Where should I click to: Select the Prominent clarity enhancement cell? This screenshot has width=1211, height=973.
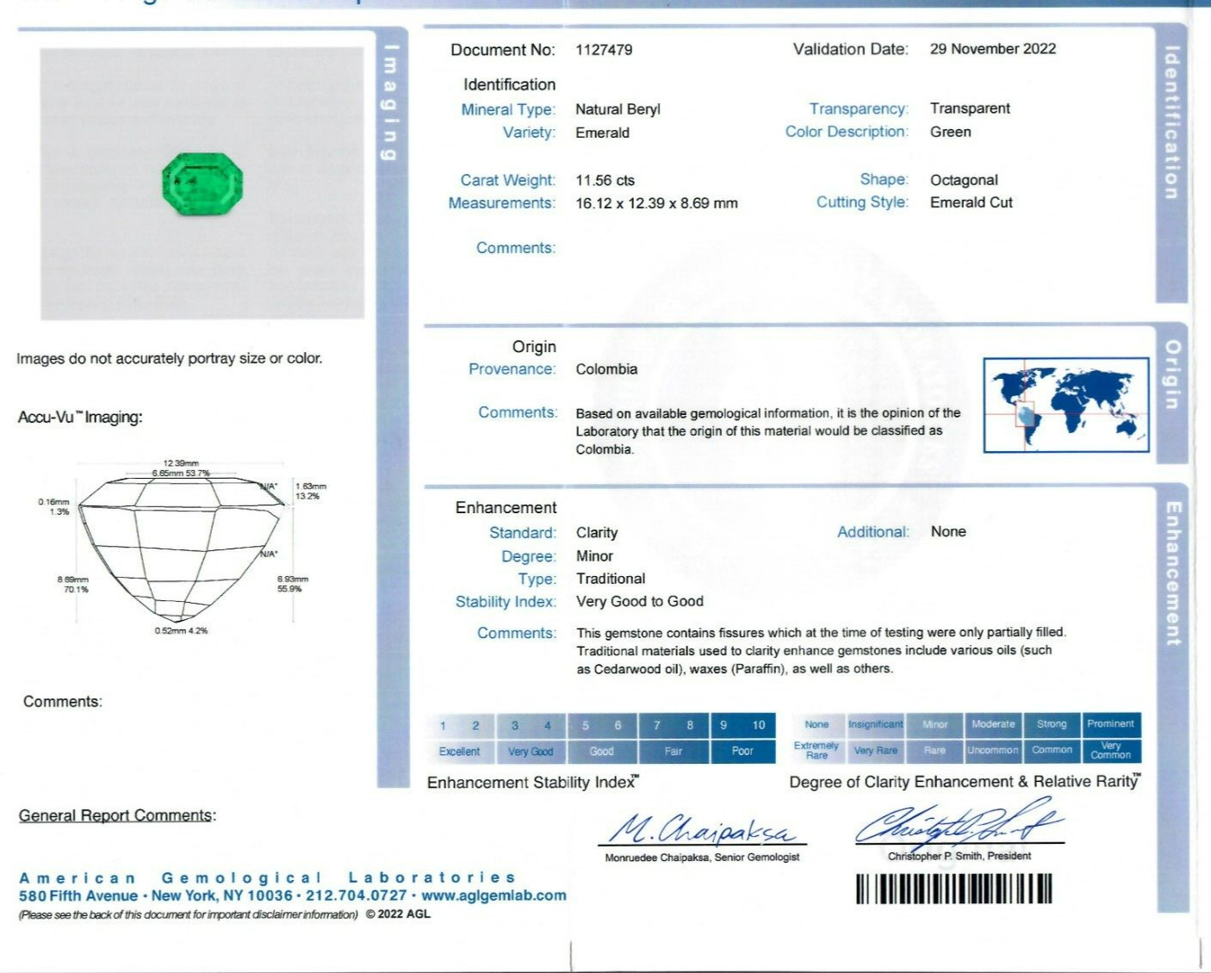pyautogui.click(x=1110, y=724)
